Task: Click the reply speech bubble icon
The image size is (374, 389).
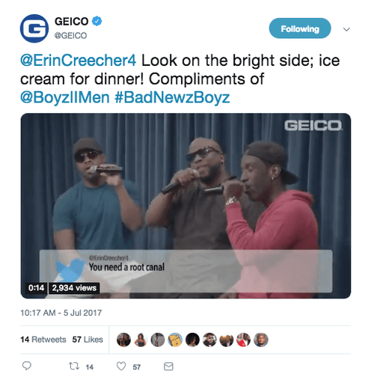Action: tap(27, 366)
